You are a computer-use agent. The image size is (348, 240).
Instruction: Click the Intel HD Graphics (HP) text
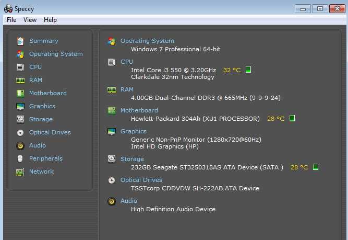coord(165,146)
